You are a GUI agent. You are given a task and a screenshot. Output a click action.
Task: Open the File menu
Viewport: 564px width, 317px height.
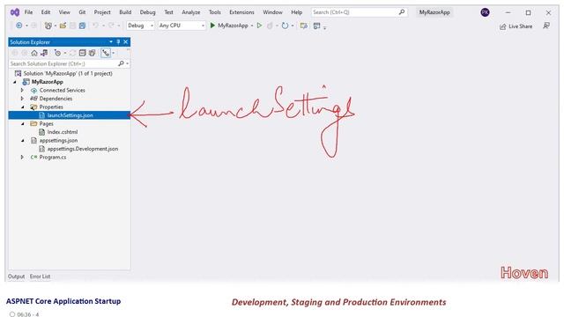[28, 12]
